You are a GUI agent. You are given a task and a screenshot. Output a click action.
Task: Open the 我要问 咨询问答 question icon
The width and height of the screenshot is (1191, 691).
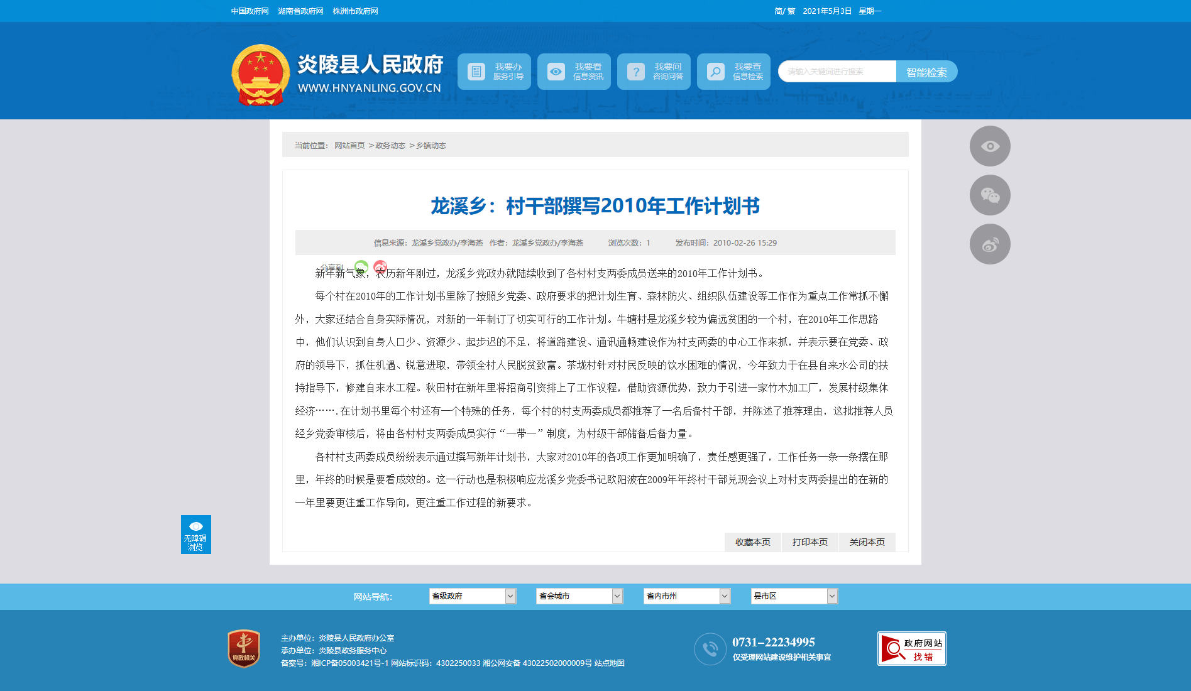[x=635, y=72]
